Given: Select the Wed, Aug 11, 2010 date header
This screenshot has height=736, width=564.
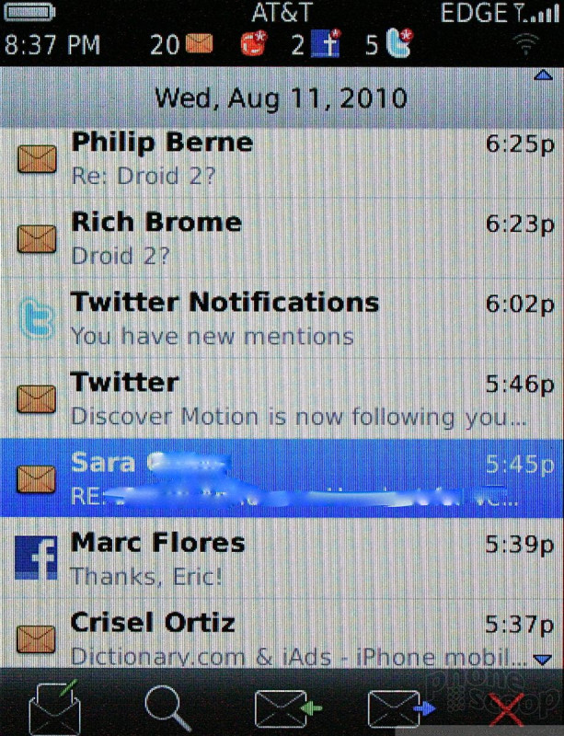Looking at the screenshot, I should click(x=282, y=98).
